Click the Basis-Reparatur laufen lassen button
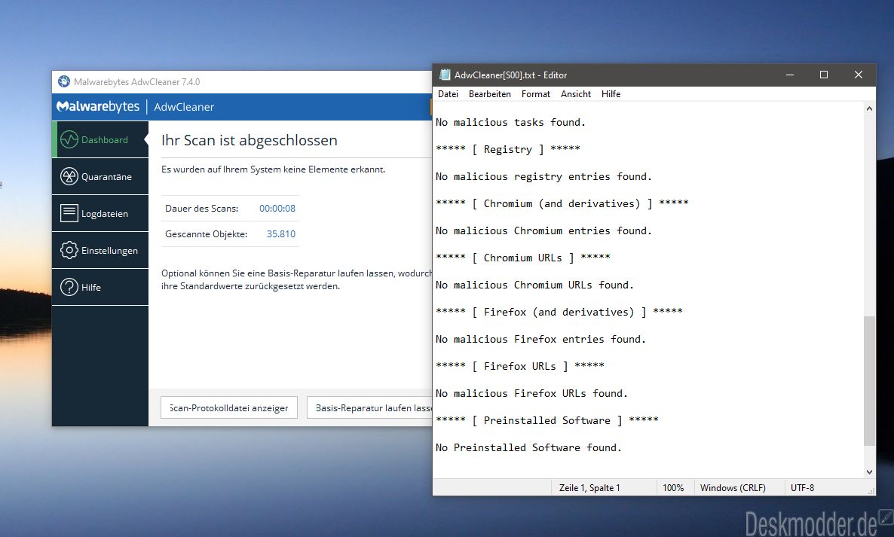This screenshot has width=894, height=537. point(369,407)
